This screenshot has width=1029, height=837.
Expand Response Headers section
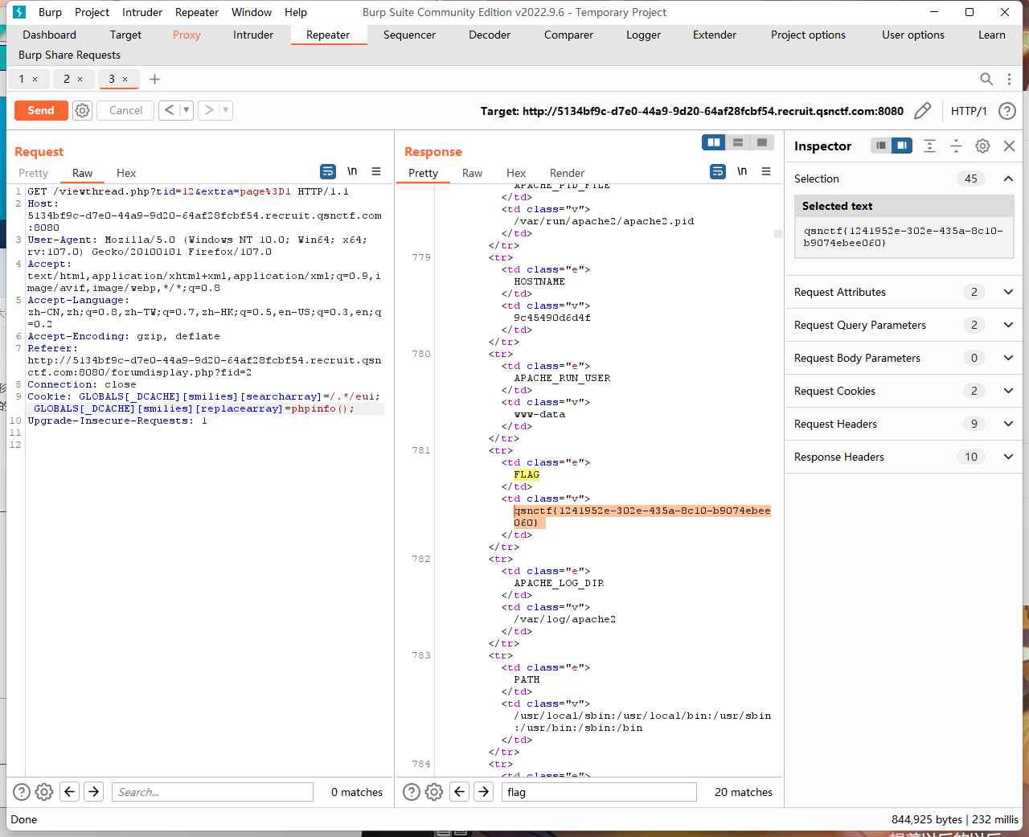[x=1008, y=457]
